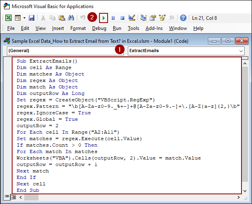This screenshot has height=204, width=252.
Task: Click the Break pause icon
Action: click(x=113, y=18)
